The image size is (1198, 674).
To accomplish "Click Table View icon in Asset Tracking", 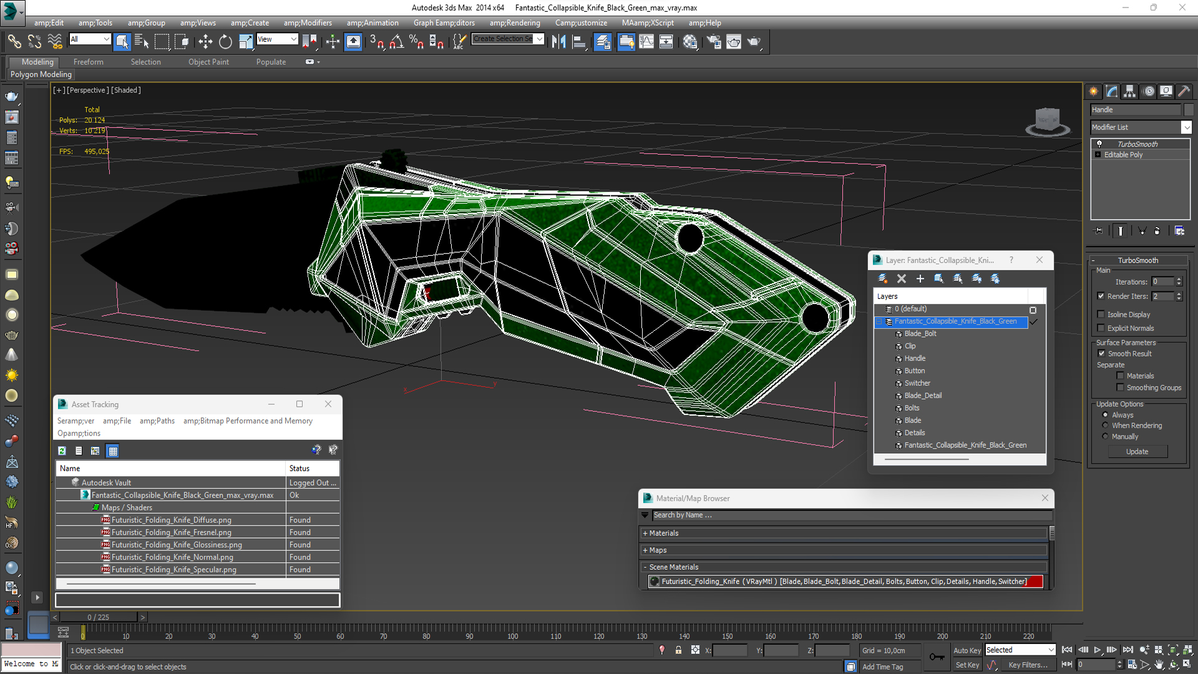I will pos(112,451).
